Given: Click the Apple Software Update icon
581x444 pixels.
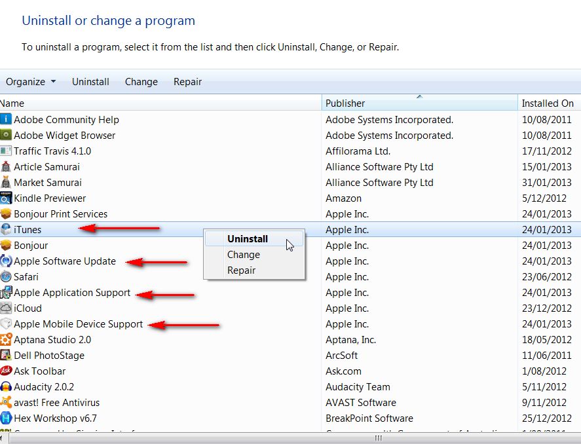Looking at the screenshot, I should coord(5,261).
